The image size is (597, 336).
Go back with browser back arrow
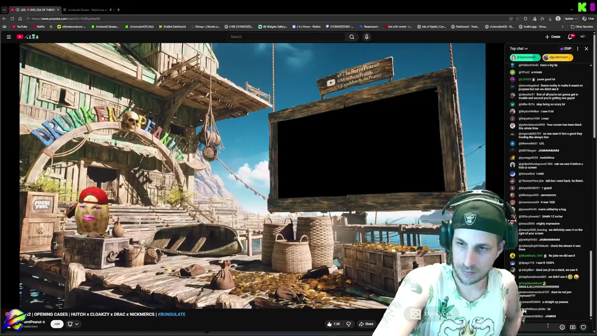4,19
